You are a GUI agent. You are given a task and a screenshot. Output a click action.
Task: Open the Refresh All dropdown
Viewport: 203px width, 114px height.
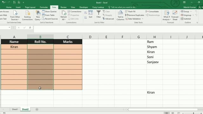(x=63, y=16)
